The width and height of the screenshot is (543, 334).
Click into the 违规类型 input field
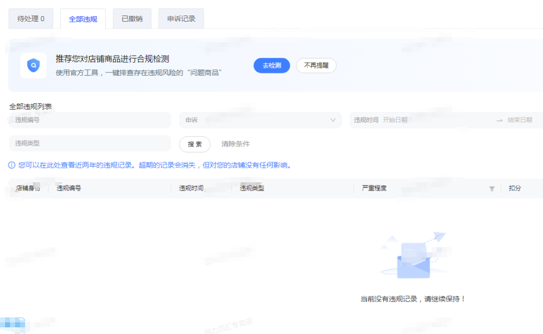[90, 143]
